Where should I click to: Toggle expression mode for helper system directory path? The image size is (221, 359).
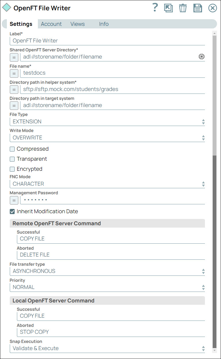click(x=14, y=89)
